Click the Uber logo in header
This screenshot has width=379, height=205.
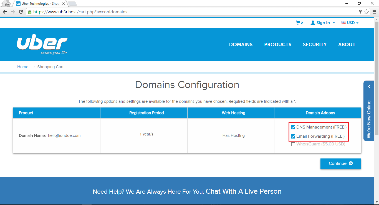(x=42, y=45)
